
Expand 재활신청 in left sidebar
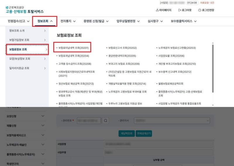click(x=26, y=126)
